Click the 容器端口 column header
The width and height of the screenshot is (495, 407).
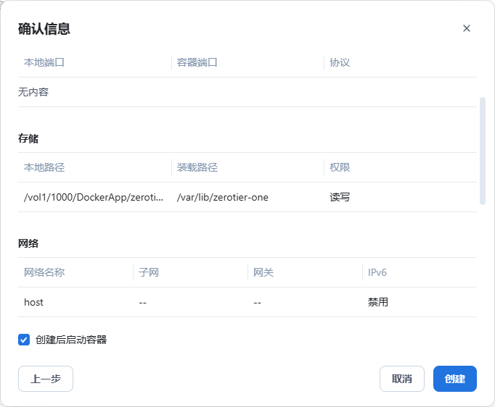pos(197,62)
